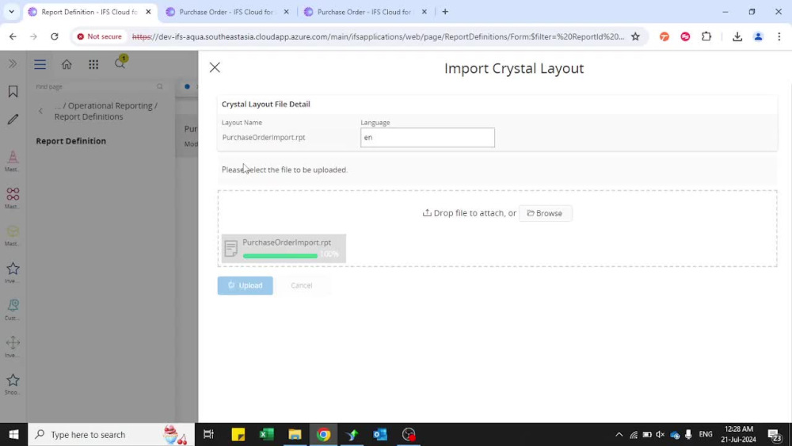Screen dimensions: 792x446
Task: Click the upload progress bar
Action: click(x=280, y=256)
